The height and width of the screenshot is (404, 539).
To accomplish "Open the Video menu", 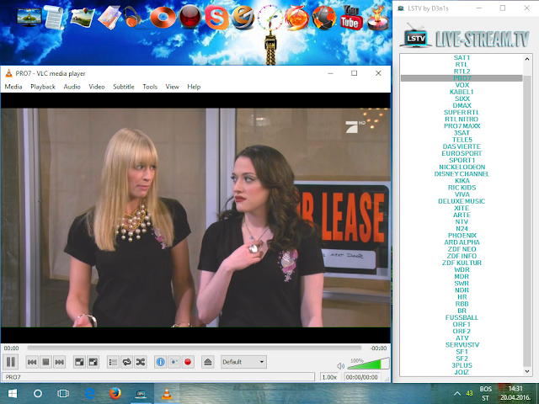I will [97, 87].
